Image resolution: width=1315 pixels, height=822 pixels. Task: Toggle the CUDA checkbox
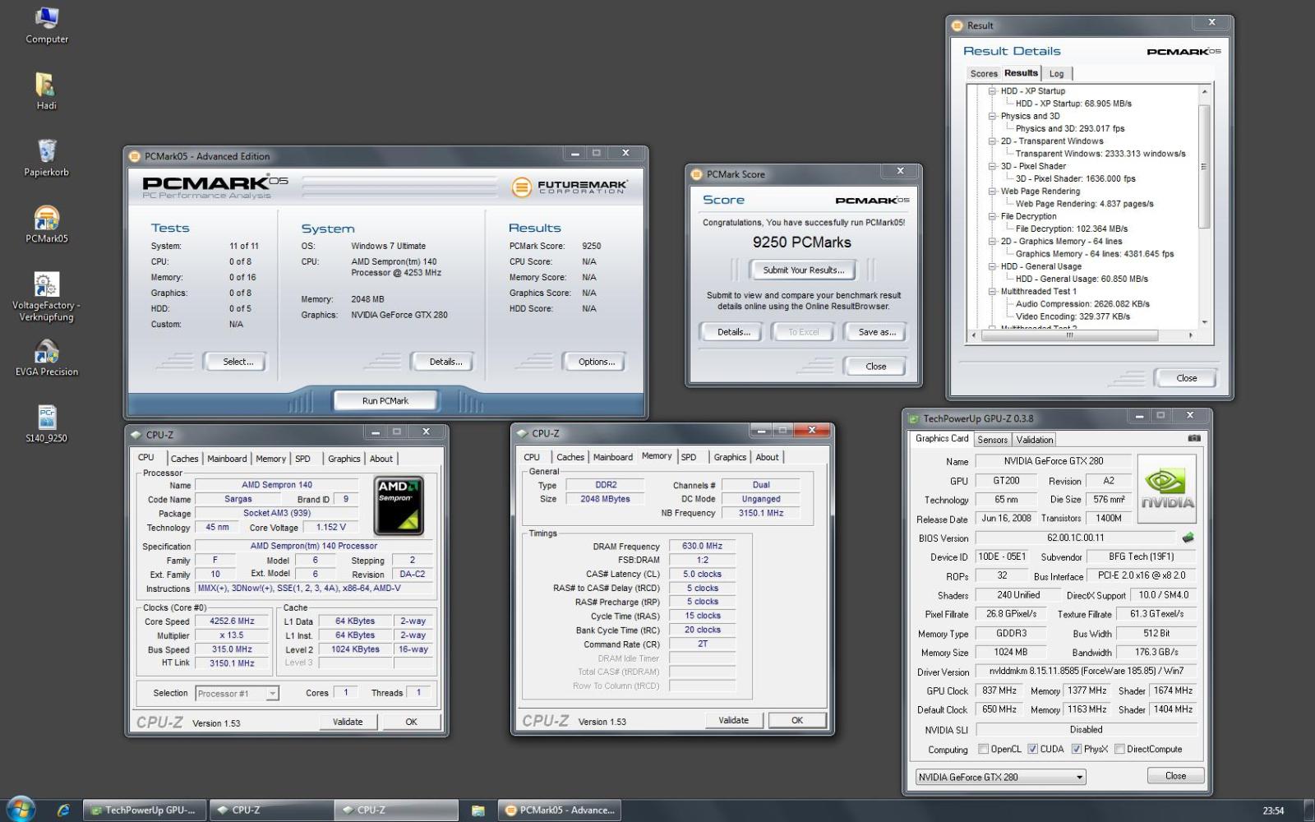[x=1032, y=749]
